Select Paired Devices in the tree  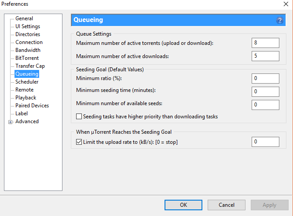[32, 106]
